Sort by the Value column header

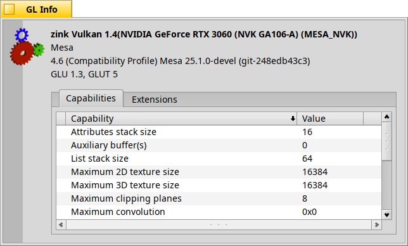(330, 119)
